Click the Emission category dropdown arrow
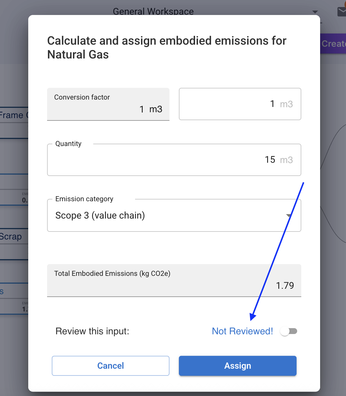Image resolution: width=346 pixels, height=396 pixels. coord(289,216)
